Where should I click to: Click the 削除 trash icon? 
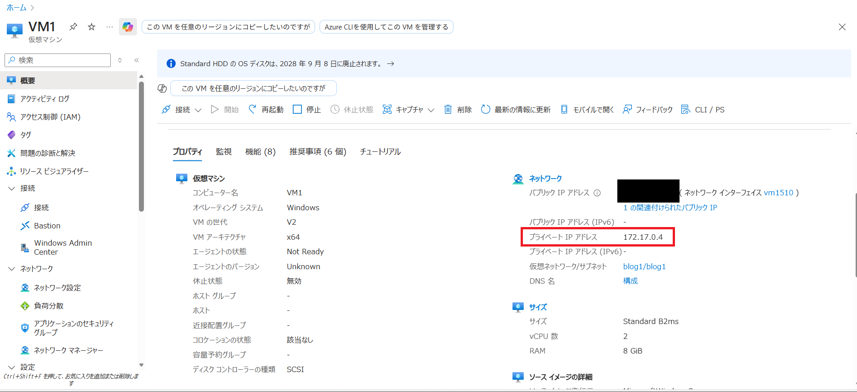pos(448,109)
